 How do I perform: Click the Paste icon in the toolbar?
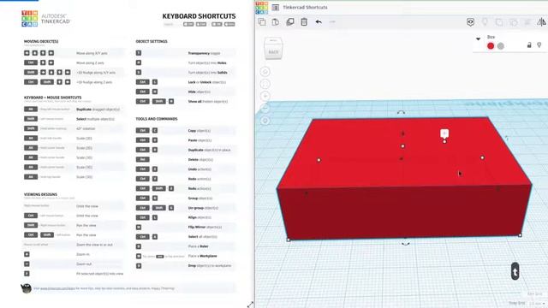[276, 22]
